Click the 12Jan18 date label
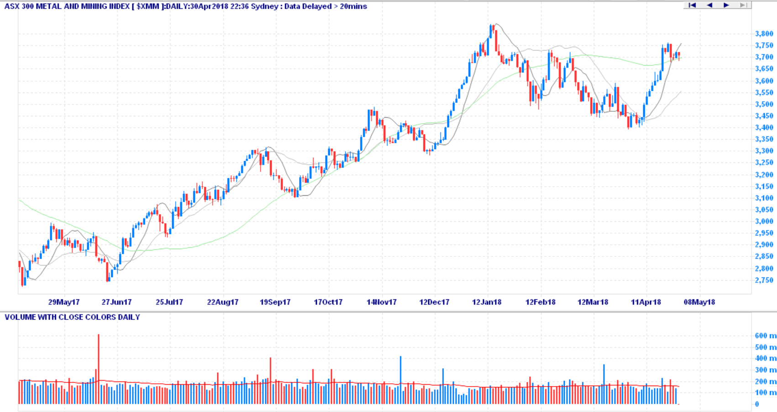The image size is (777, 412). 487,302
